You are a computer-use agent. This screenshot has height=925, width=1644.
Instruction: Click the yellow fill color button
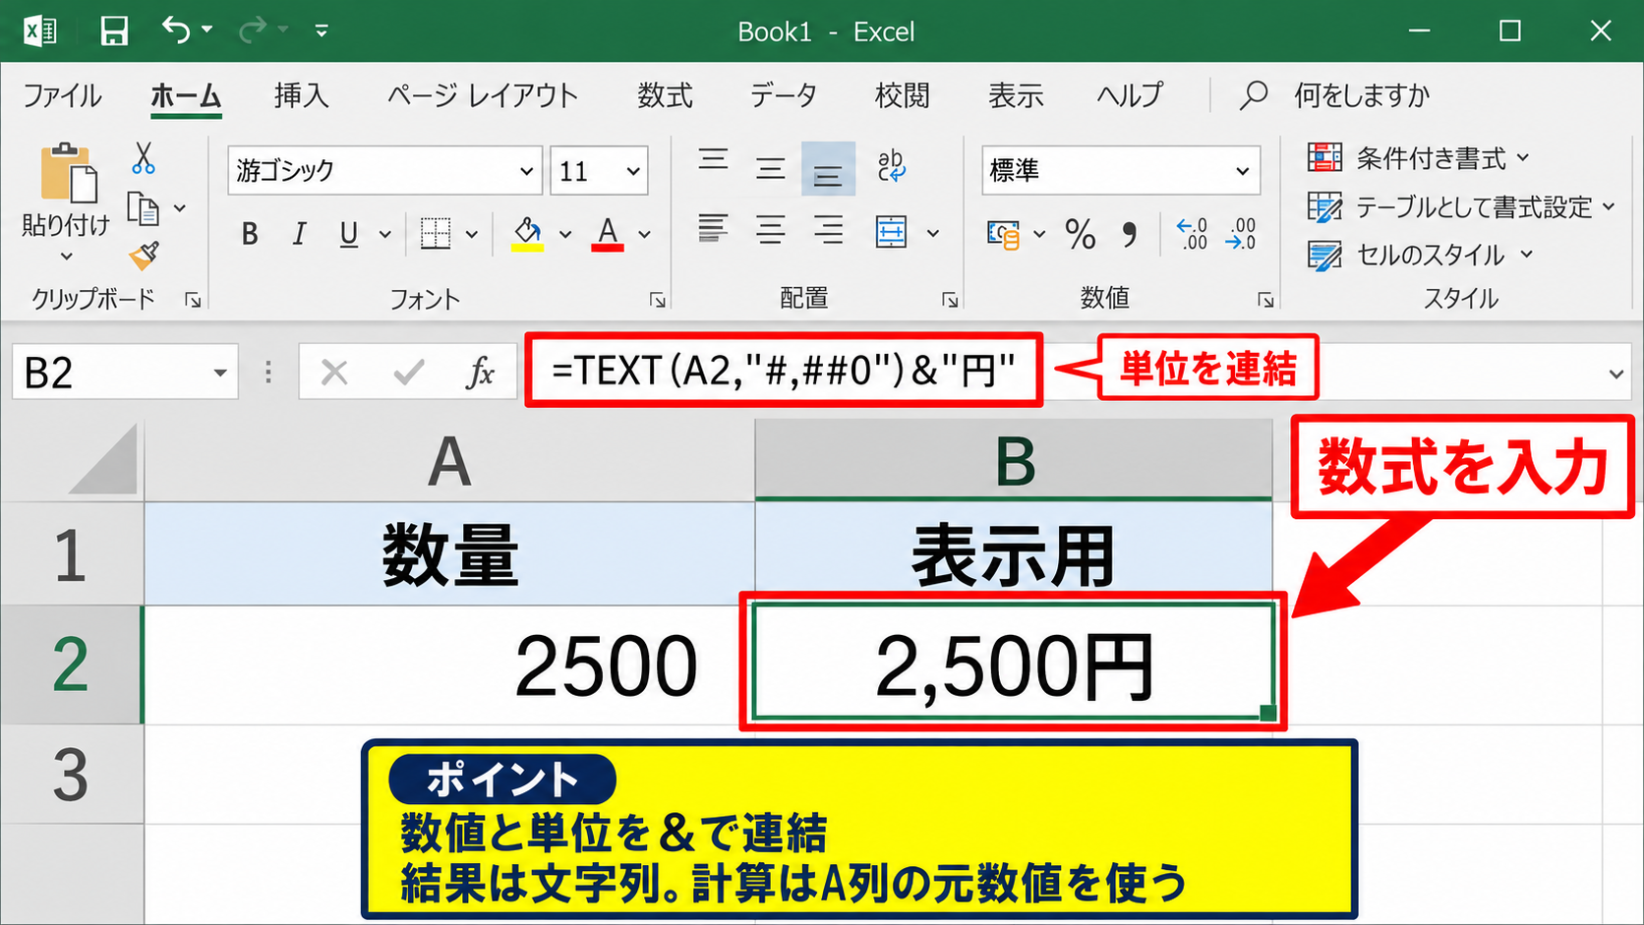point(528,234)
